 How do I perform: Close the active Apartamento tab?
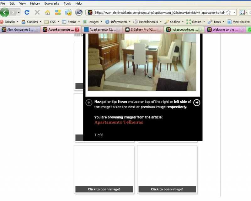click(x=77, y=29)
